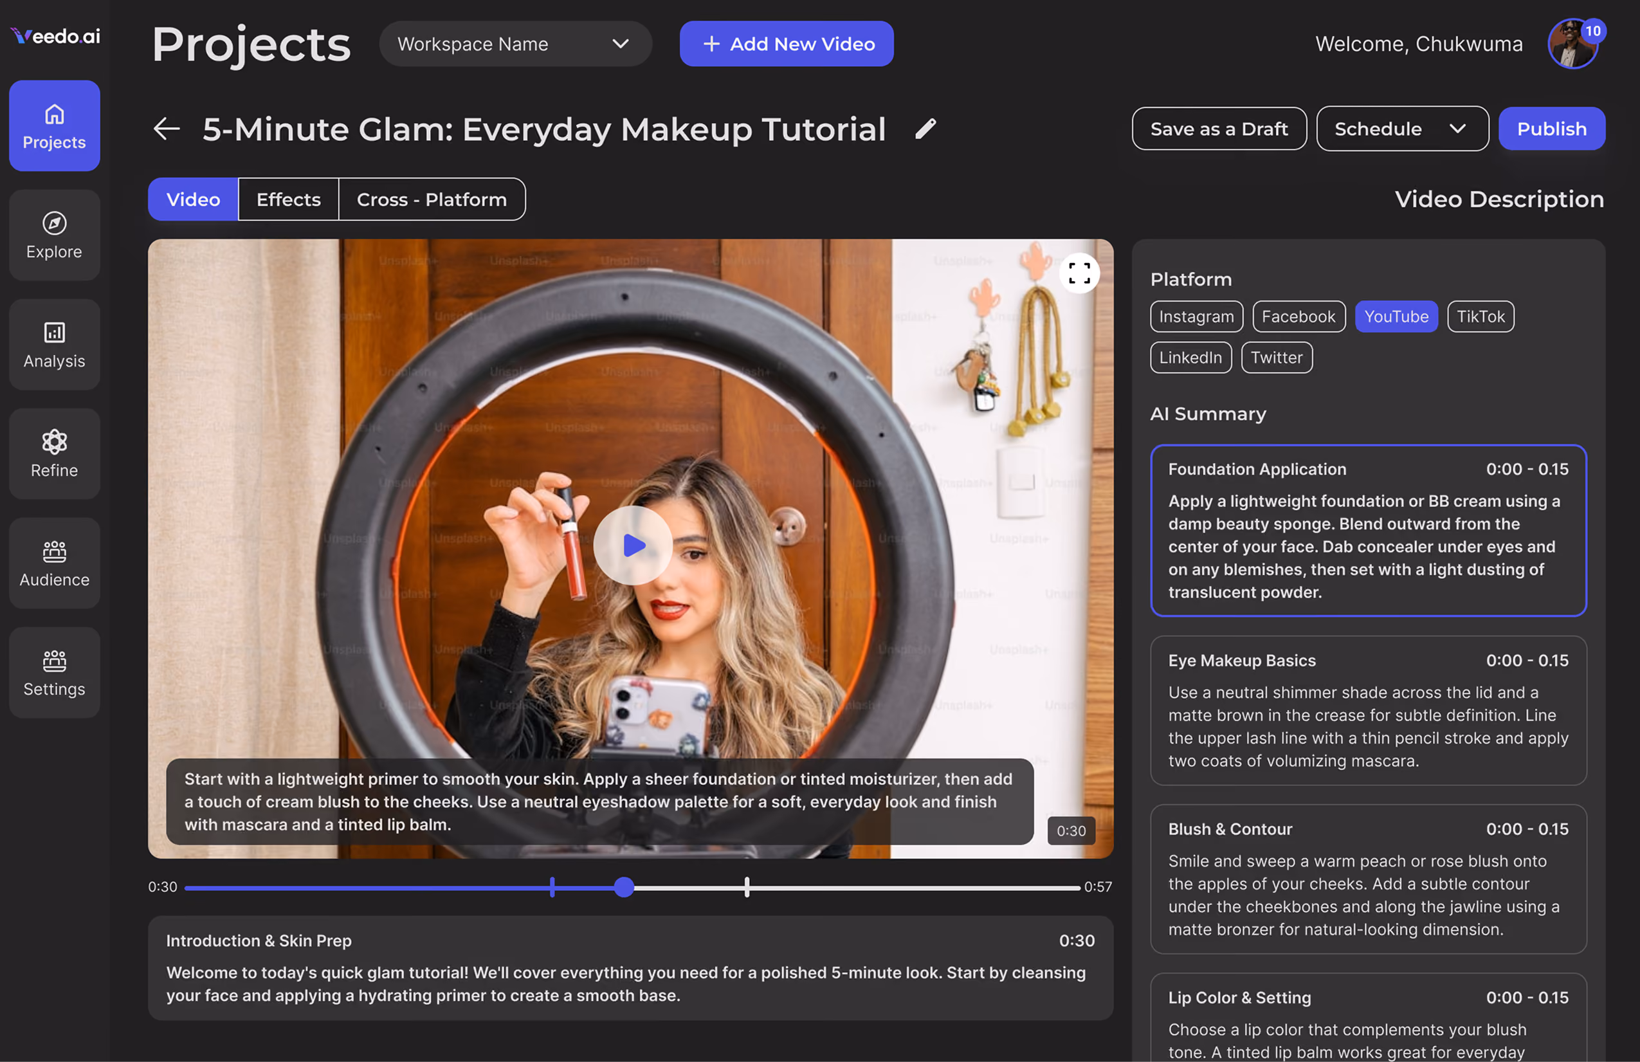The height and width of the screenshot is (1062, 1640).
Task: Play the video preview
Action: point(633,545)
